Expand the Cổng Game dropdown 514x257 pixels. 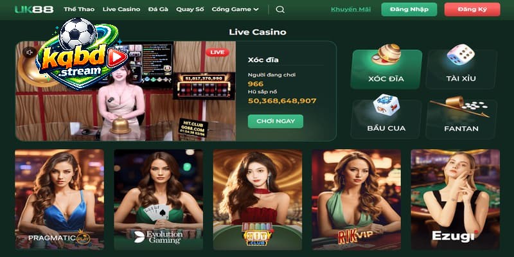click(x=235, y=10)
